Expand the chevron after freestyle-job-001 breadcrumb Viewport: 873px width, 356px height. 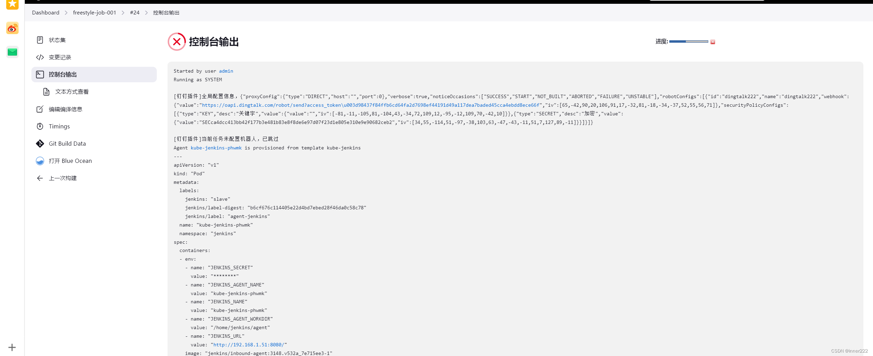[x=123, y=13]
